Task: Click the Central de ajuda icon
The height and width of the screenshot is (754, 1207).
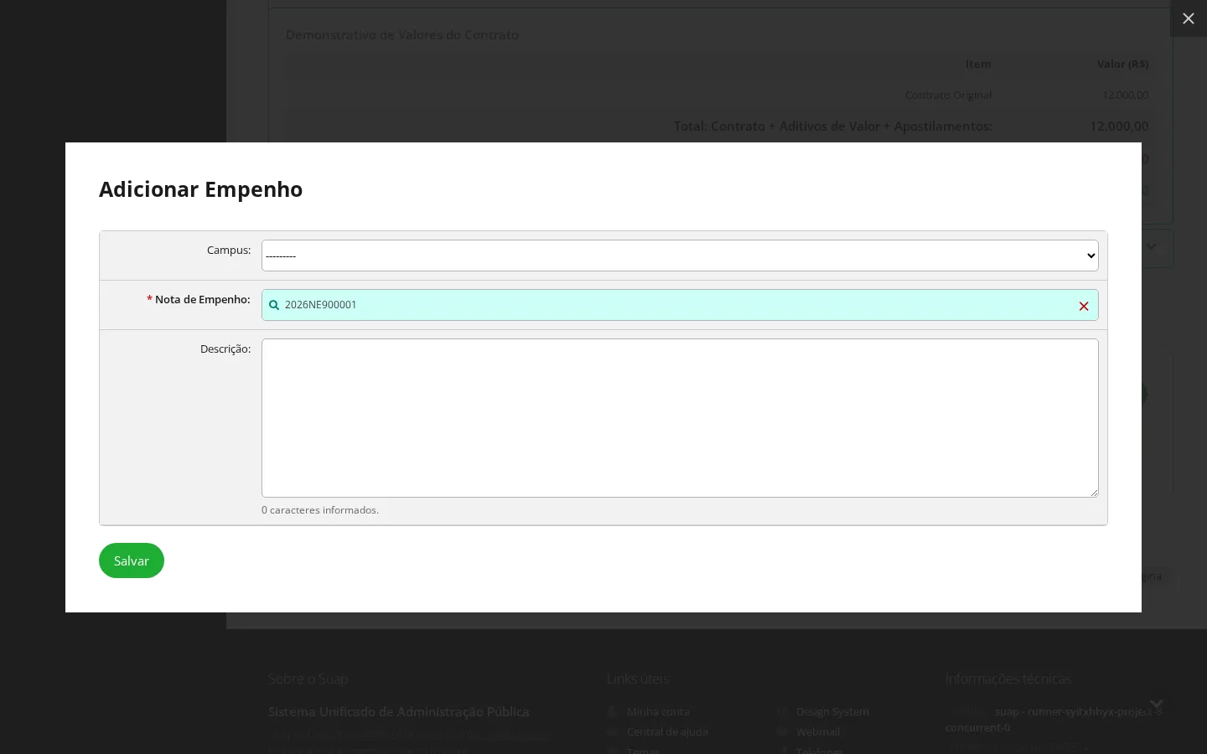Action: point(613,731)
